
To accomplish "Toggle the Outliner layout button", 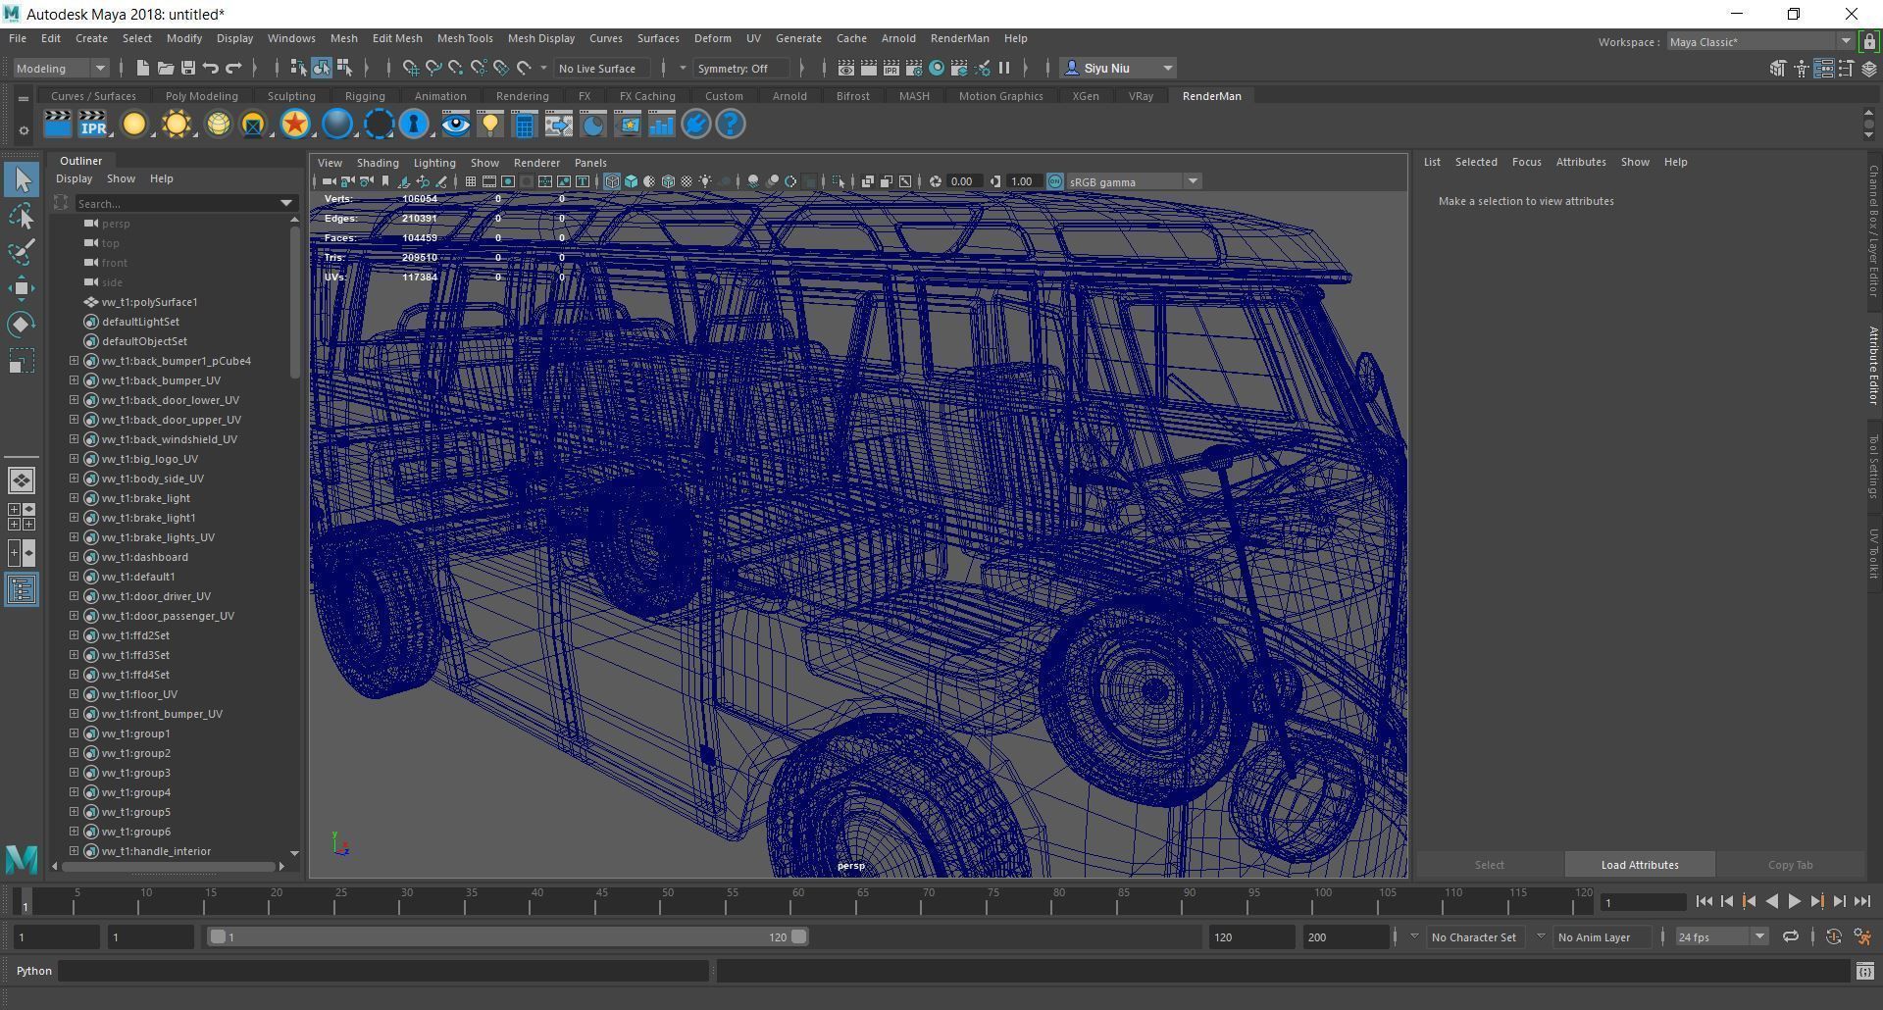I will (22, 589).
